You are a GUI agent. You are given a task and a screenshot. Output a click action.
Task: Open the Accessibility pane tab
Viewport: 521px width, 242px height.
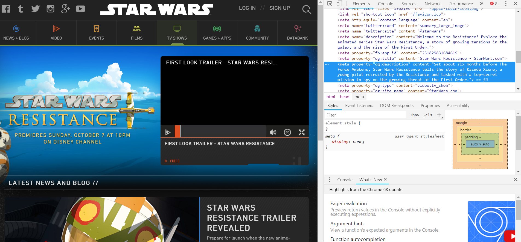coord(458,106)
